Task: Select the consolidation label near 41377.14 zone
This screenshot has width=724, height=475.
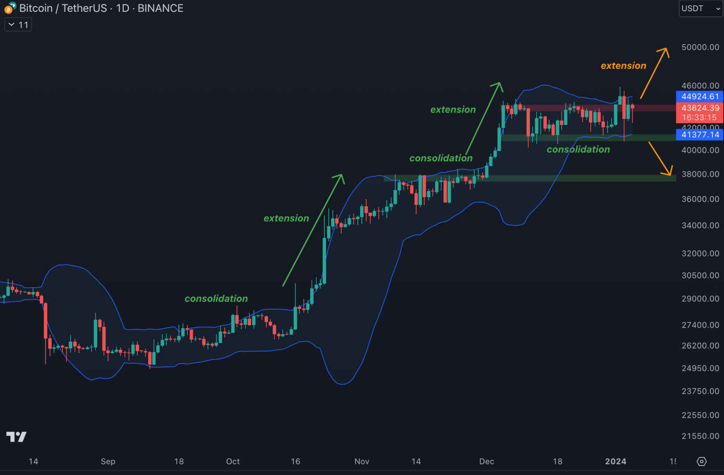Action: tap(578, 150)
